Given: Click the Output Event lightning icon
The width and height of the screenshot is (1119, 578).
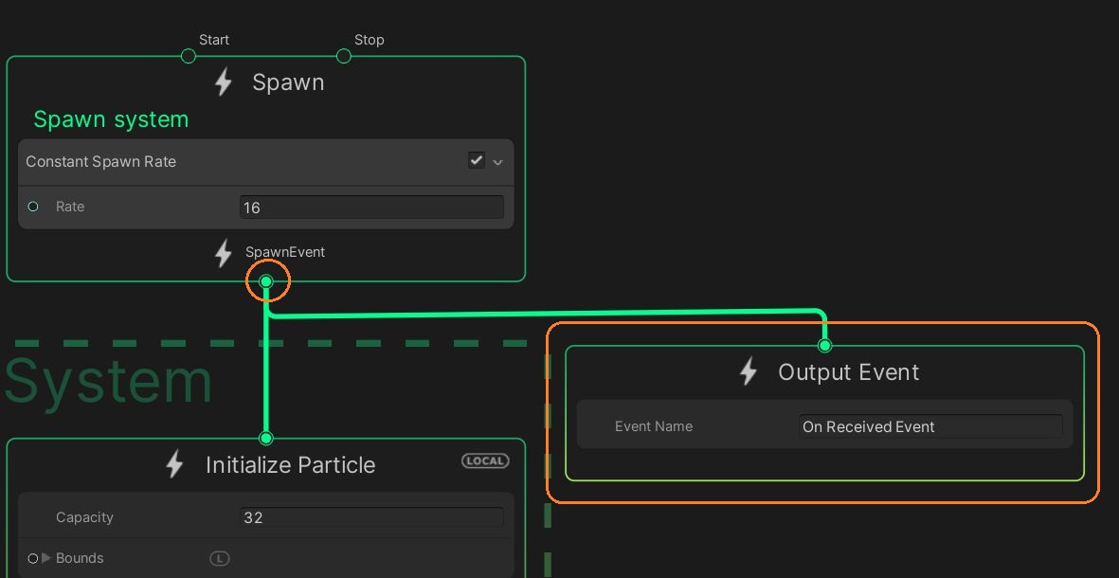Looking at the screenshot, I should (749, 371).
